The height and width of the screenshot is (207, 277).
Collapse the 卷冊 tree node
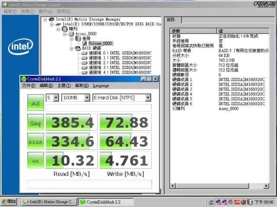[x=71, y=39]
